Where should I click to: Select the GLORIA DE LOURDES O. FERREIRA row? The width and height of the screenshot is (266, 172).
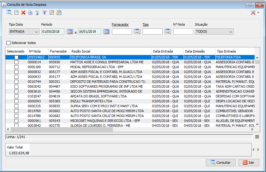pyautogui.click(x=130, y=125)
